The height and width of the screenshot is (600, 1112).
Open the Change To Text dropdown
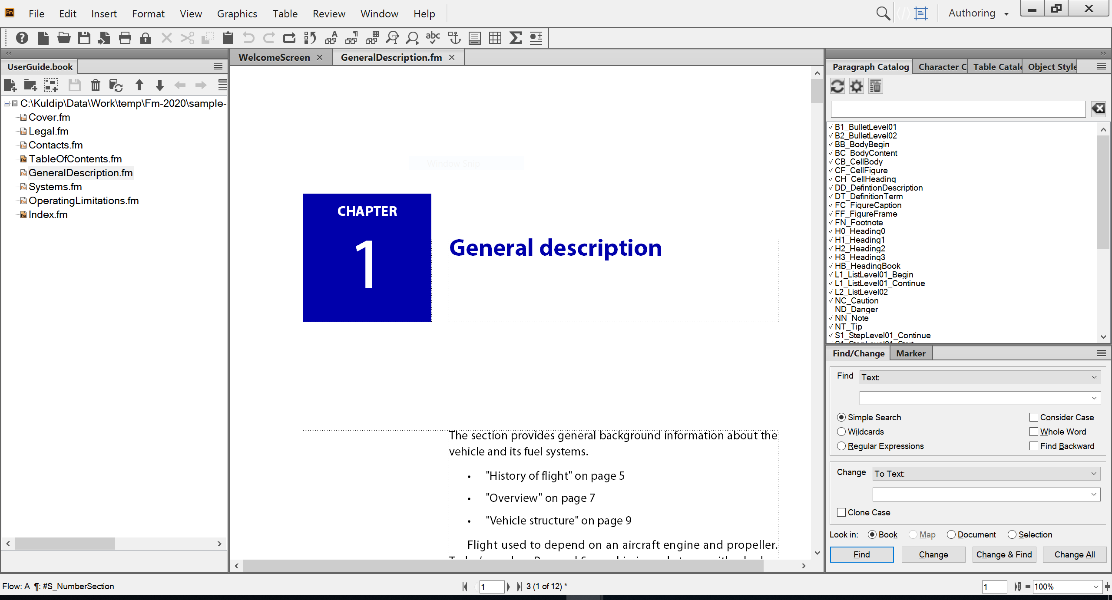click(x=986, y=473)
